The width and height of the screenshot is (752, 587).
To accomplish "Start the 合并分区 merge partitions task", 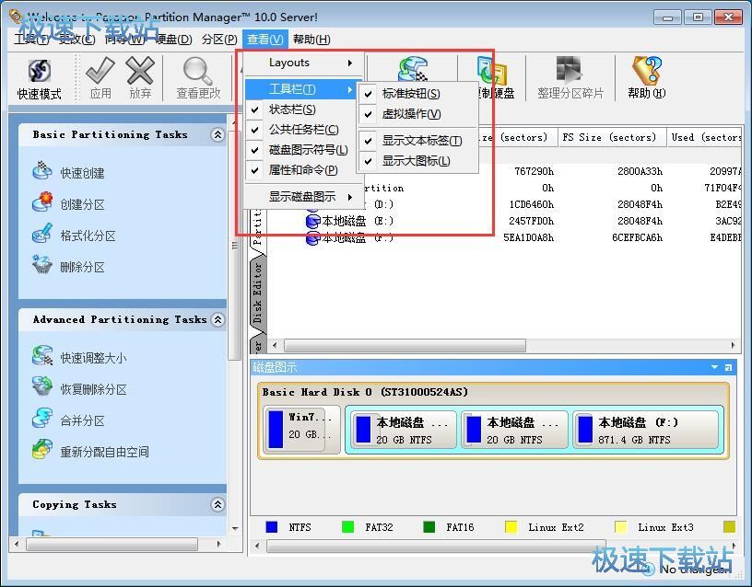I will (x=68, y=420).
